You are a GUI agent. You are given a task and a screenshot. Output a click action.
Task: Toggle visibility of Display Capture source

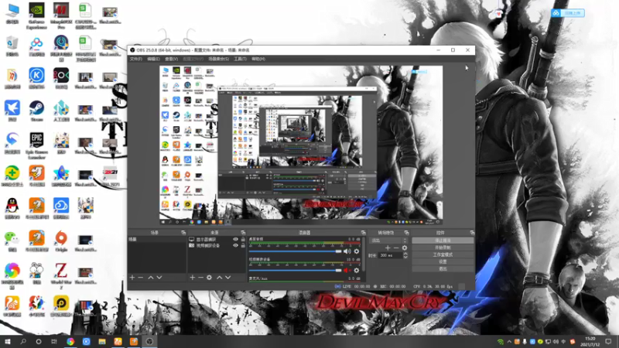(x=235, y=240)
